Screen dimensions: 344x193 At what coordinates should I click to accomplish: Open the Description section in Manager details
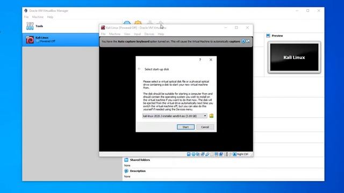pos(138,171)
